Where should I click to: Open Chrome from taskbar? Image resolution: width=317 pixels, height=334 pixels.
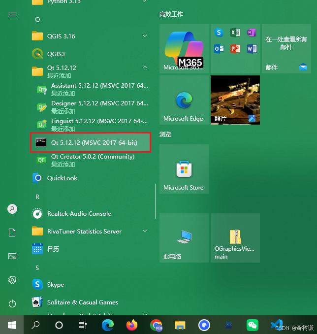pyautogui.click(x=156, y=325)
